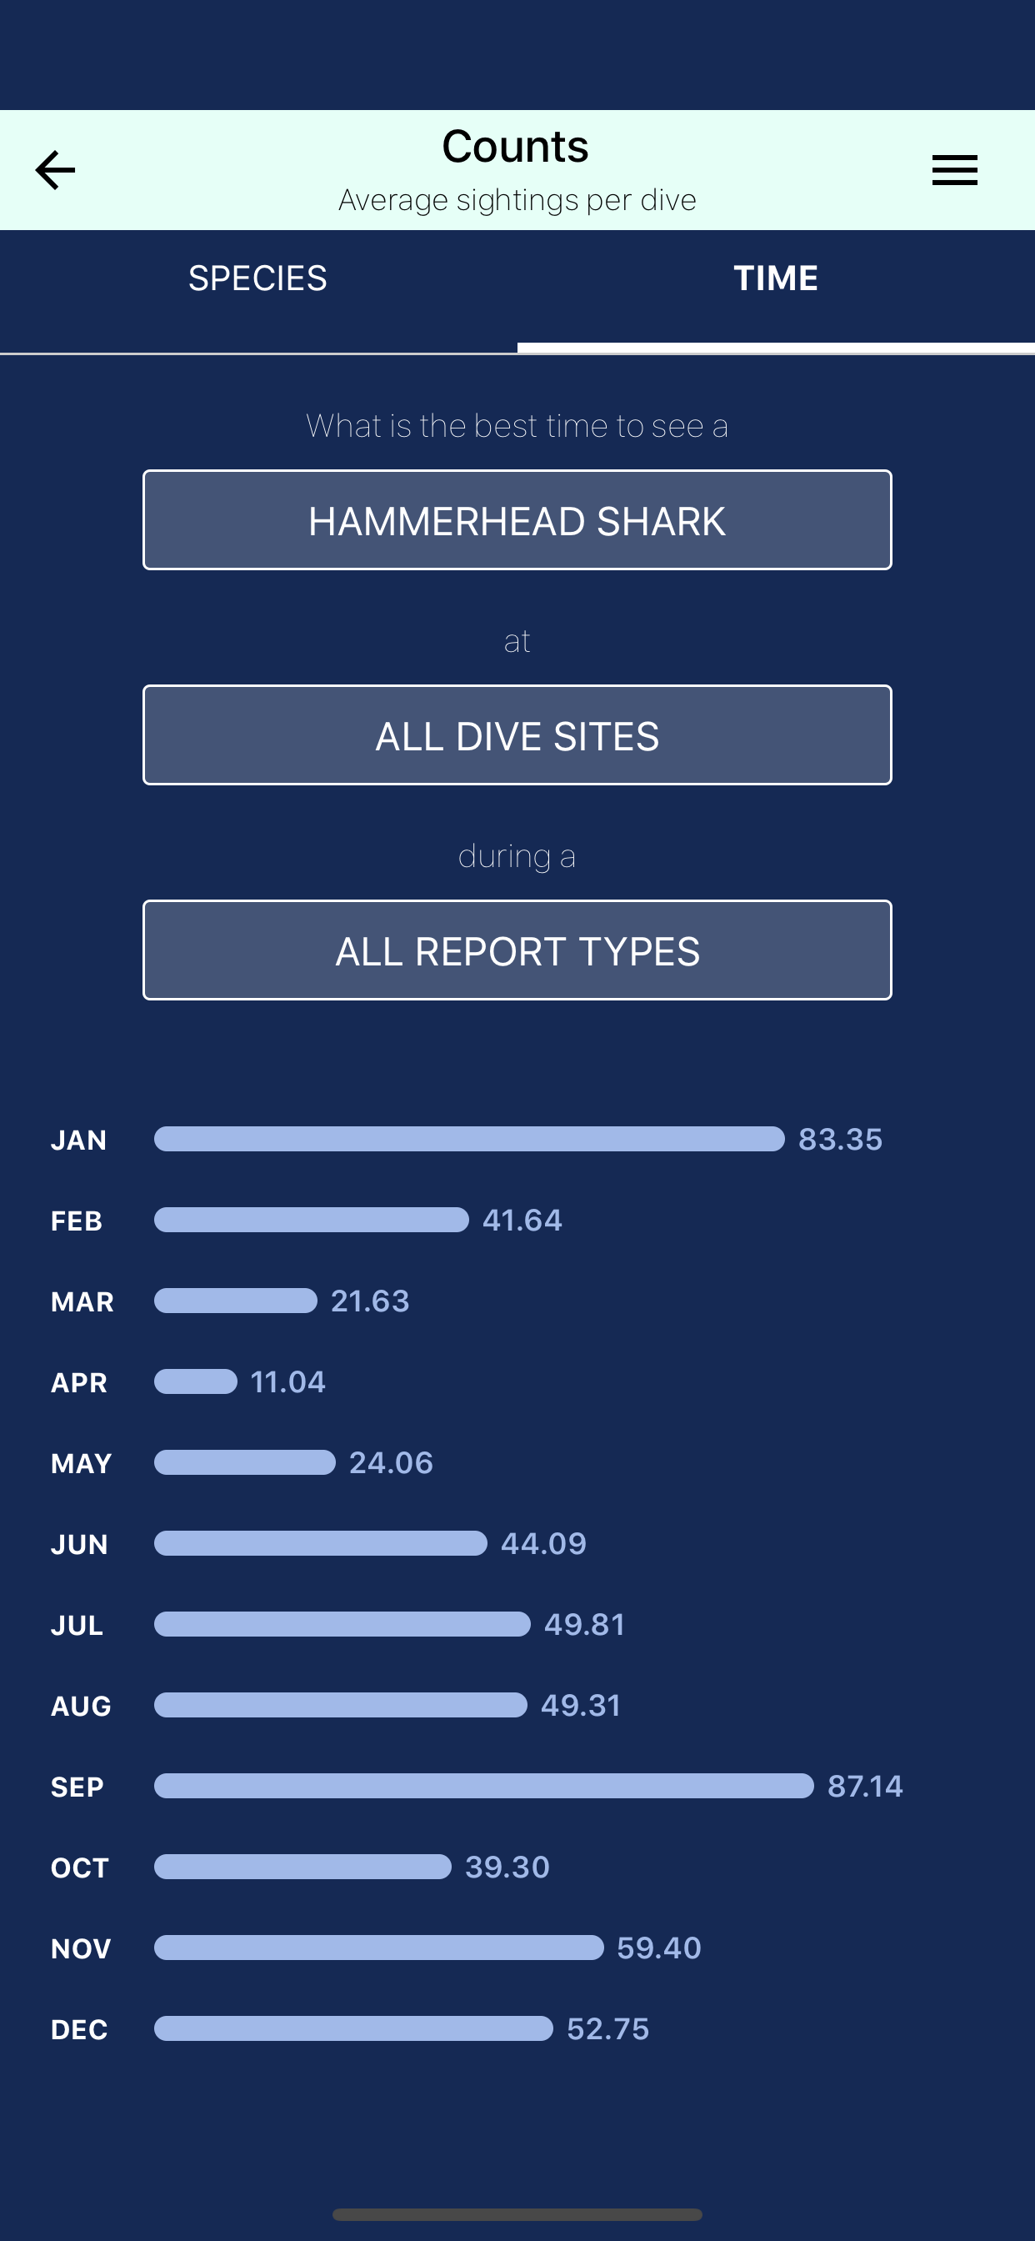Click the MAY month label
This screenshot has width=1035, height=2241.
[81, 1463]
